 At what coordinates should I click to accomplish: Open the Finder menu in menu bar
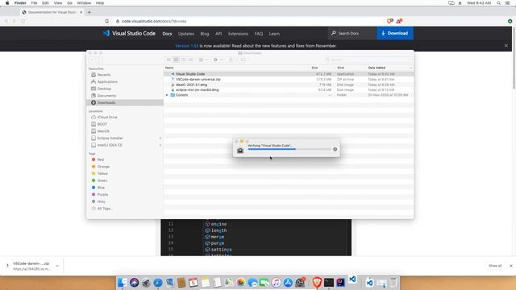pos(20,3)
